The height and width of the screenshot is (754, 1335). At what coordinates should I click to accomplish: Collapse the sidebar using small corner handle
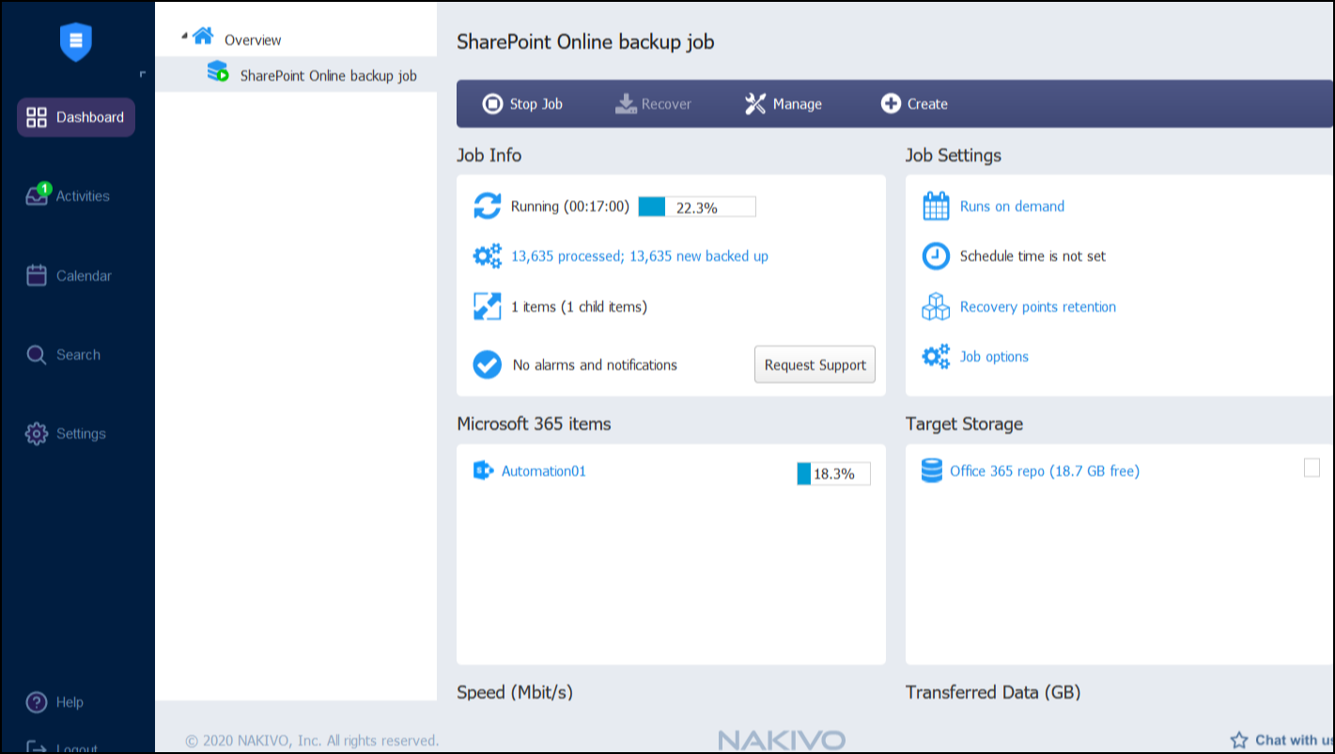[x=143, y=73]
